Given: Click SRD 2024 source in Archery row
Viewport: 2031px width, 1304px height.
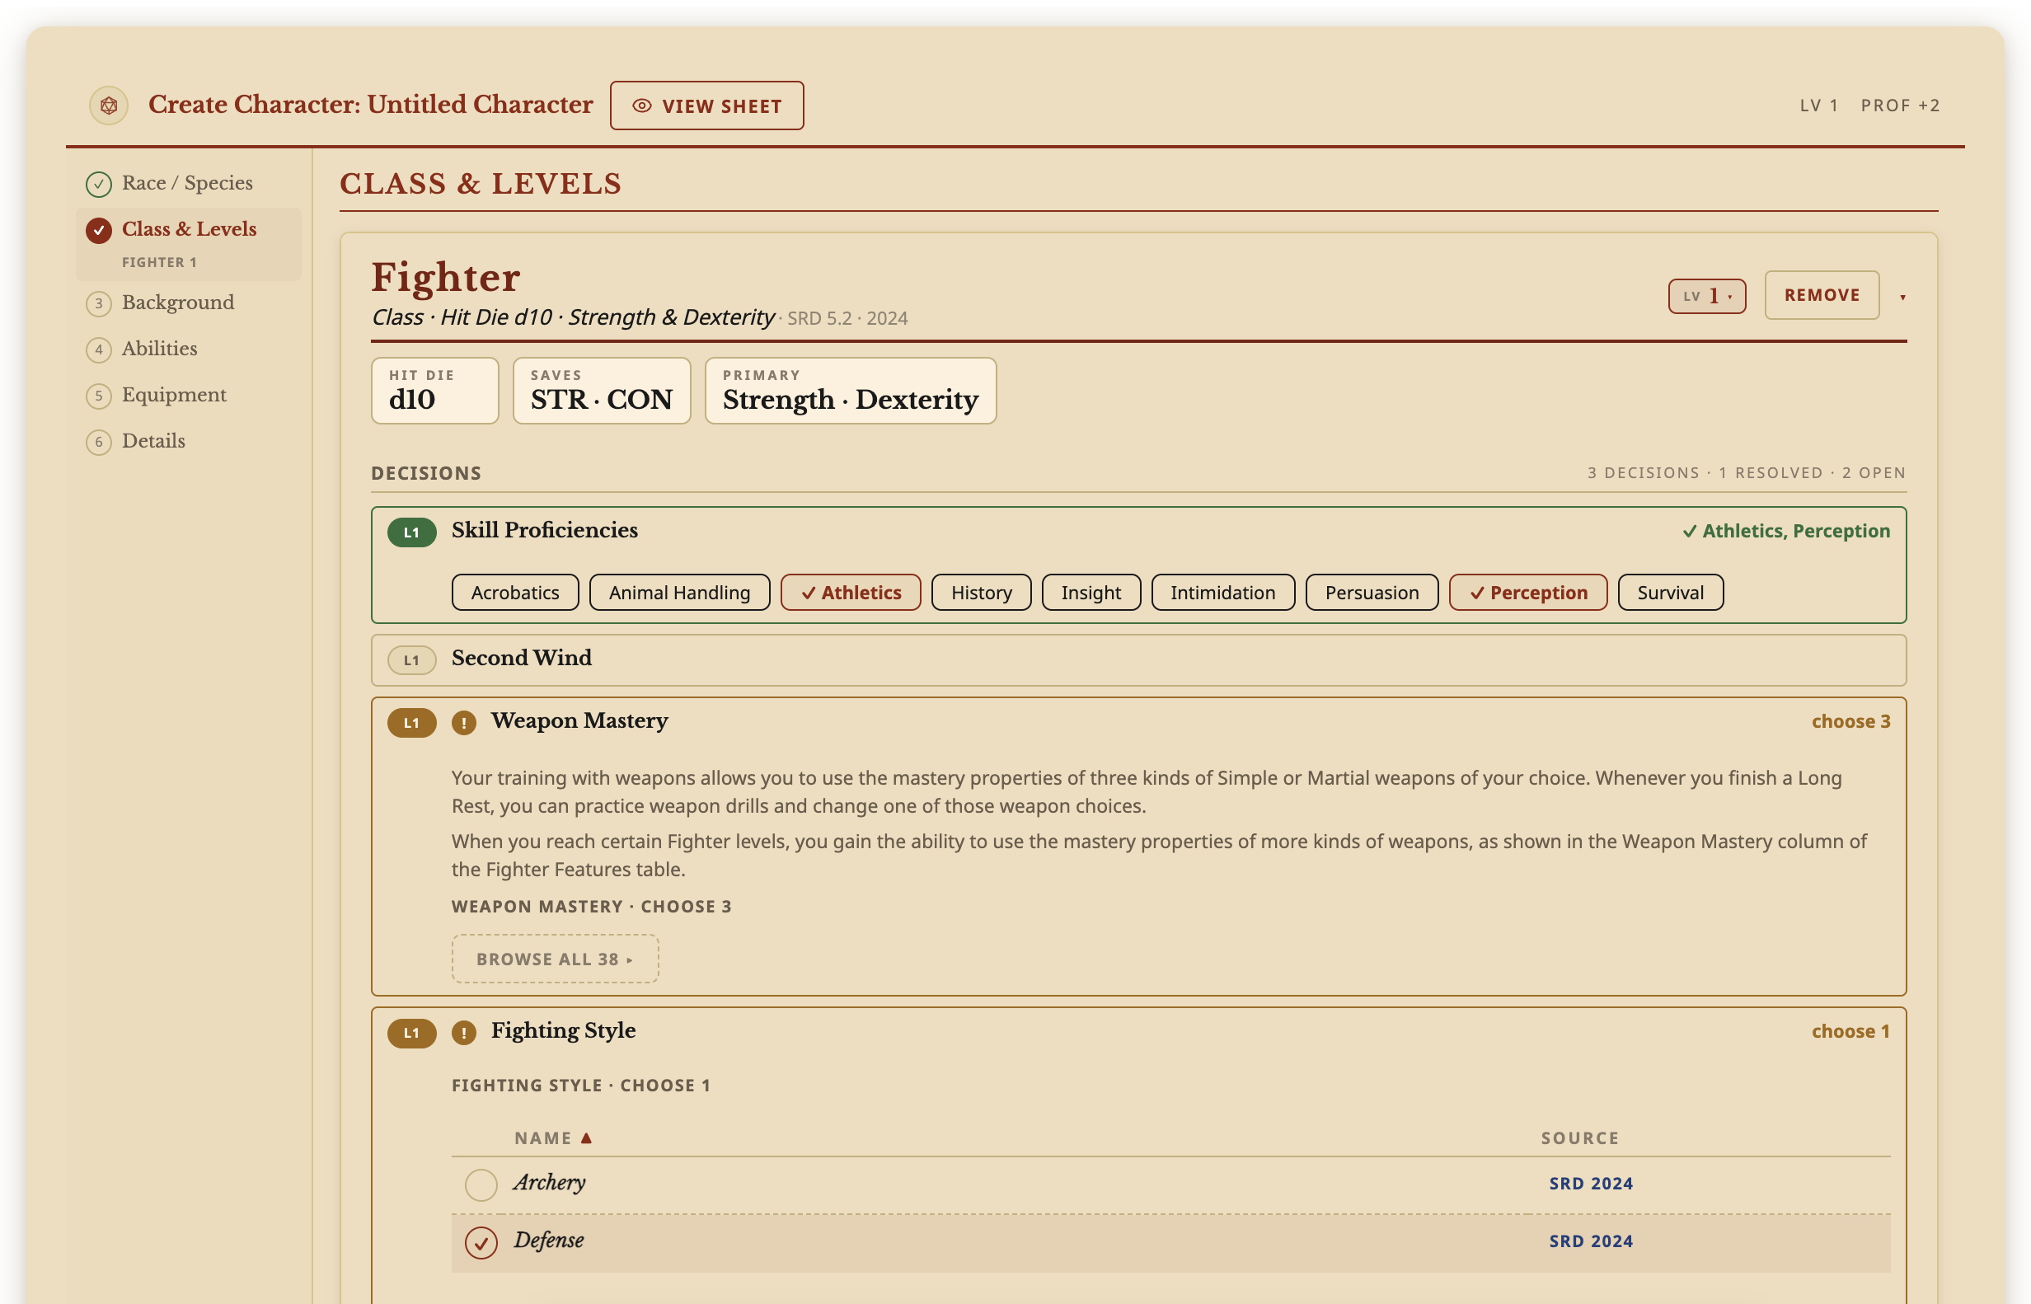Looking at the screenshot, I should click(x=1591, y=1184).
